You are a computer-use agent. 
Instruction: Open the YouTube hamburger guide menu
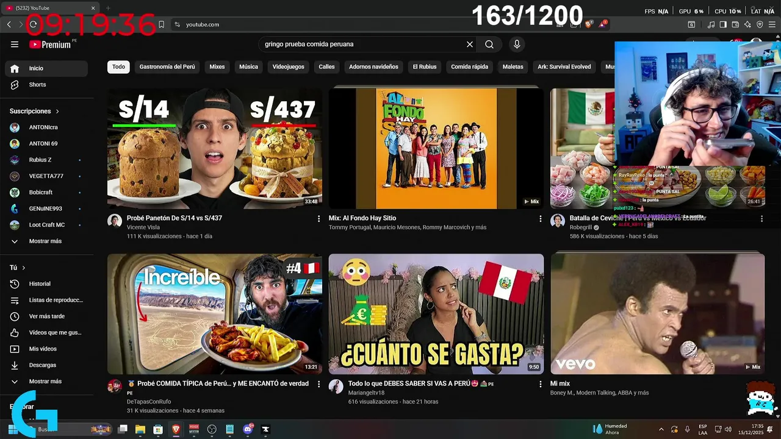pos(15,45)
